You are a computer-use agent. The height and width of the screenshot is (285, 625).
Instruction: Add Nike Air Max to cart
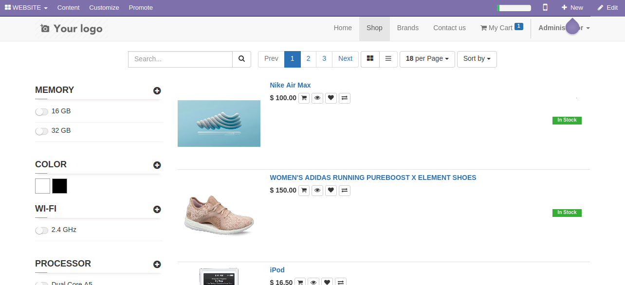pos(304,98)
